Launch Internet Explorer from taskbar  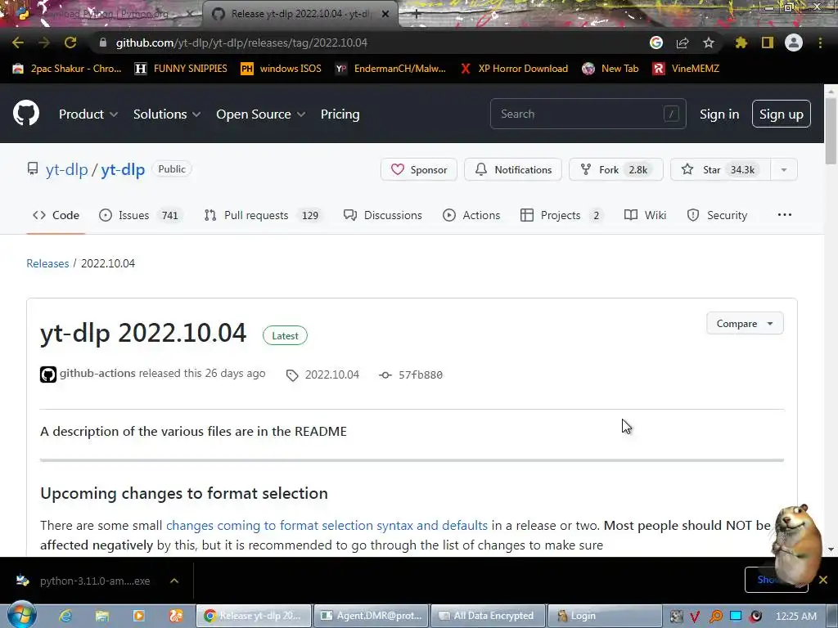tap(65, 616)
